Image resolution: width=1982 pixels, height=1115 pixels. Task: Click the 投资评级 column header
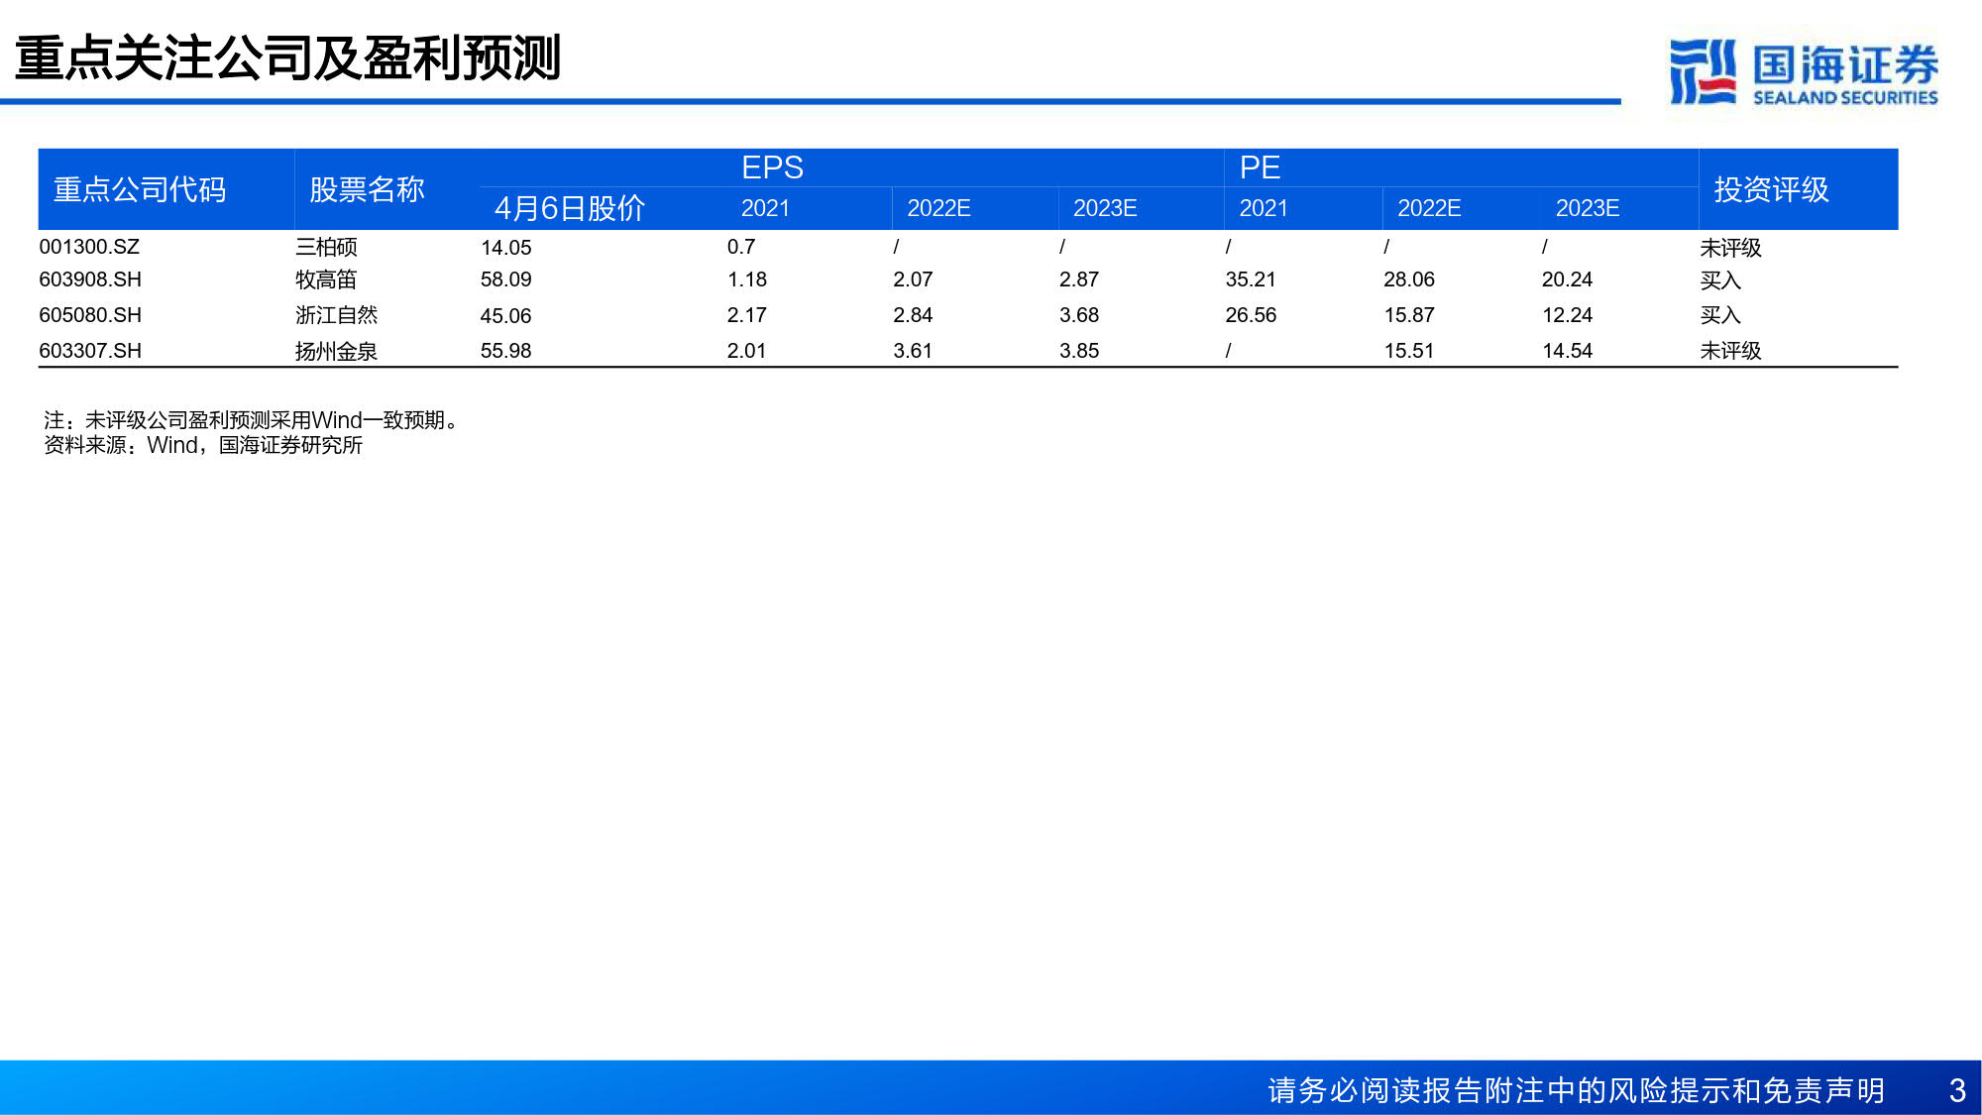tap(1771, 189)
